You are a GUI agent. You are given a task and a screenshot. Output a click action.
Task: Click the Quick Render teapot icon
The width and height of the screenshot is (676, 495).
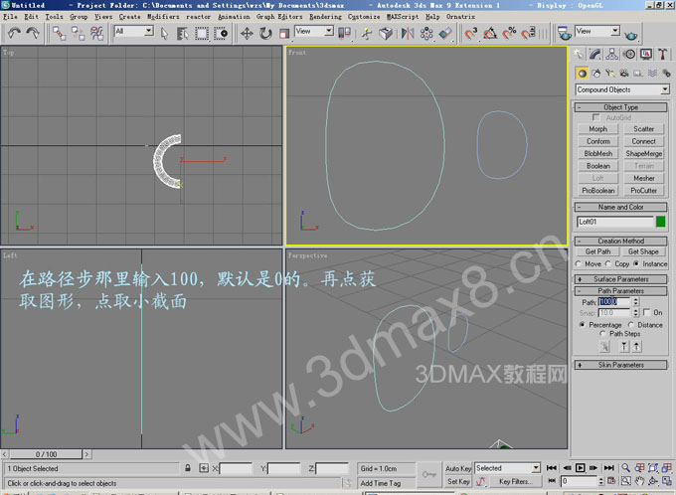pos(630,35)
